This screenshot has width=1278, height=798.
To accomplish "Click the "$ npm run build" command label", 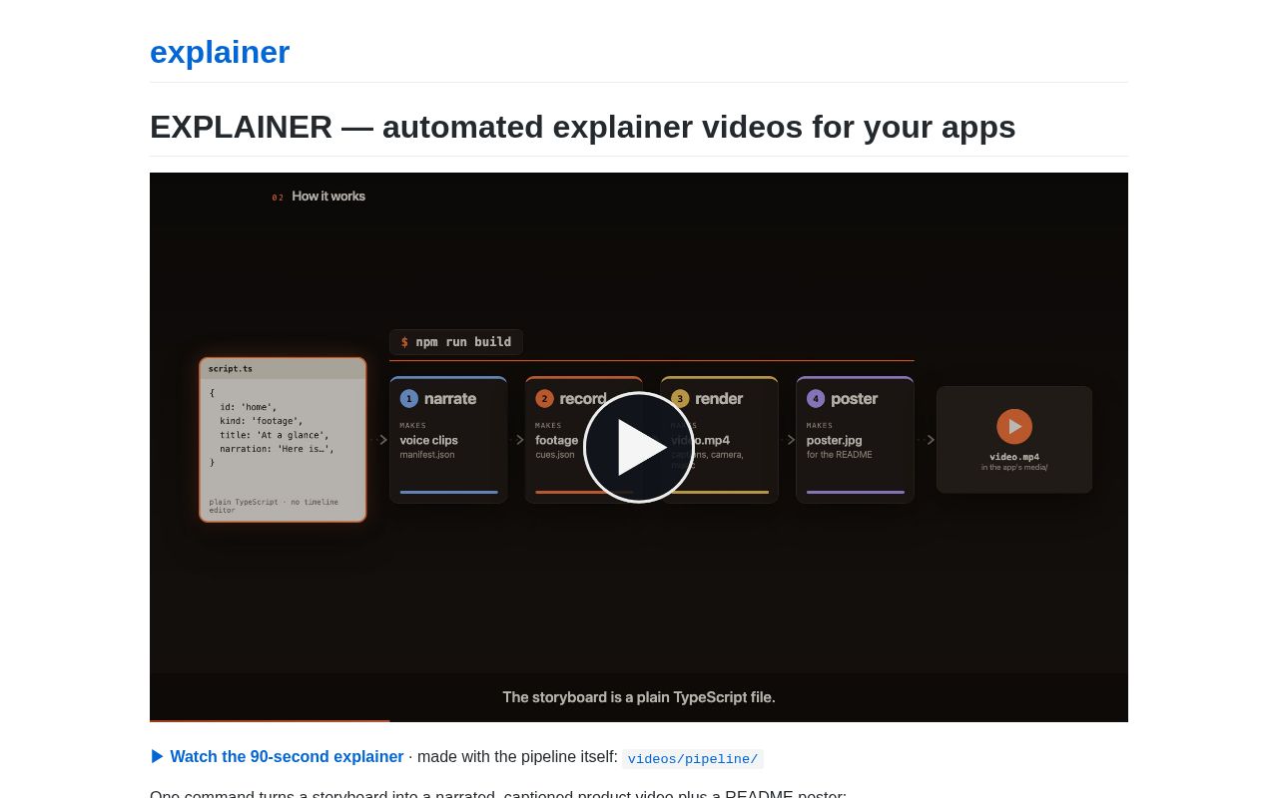I will click(x=456, y=342).
